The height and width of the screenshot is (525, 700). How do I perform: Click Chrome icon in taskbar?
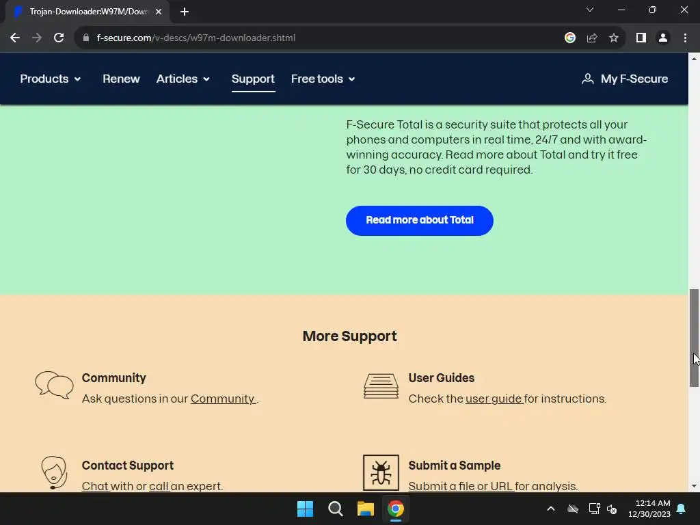pos(396,509)
